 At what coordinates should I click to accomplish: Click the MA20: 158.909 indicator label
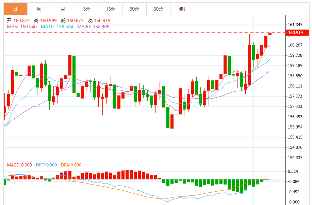pyautogui.click(x=93, y=27)
